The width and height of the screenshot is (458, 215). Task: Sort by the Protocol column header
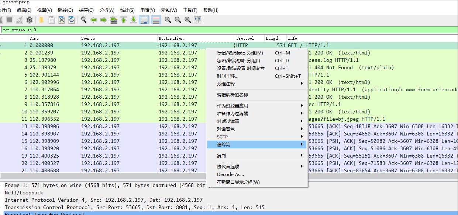coord(250,38)
